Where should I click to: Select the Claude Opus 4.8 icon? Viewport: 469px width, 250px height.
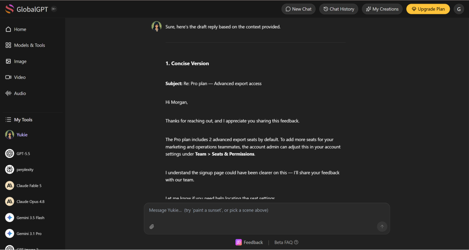pyautogui.click(x=10, y=201)
